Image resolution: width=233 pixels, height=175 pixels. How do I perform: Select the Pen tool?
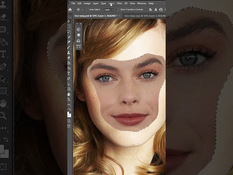click(x=69, y=79)
